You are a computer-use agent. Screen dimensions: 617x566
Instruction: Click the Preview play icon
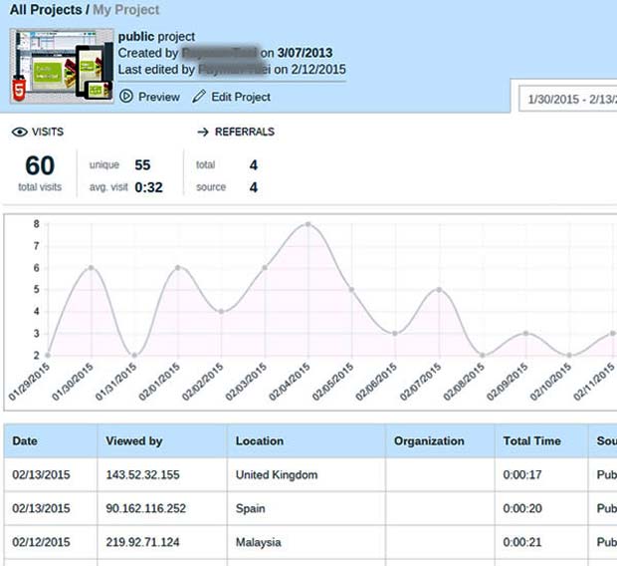click(x=126, y=97)
